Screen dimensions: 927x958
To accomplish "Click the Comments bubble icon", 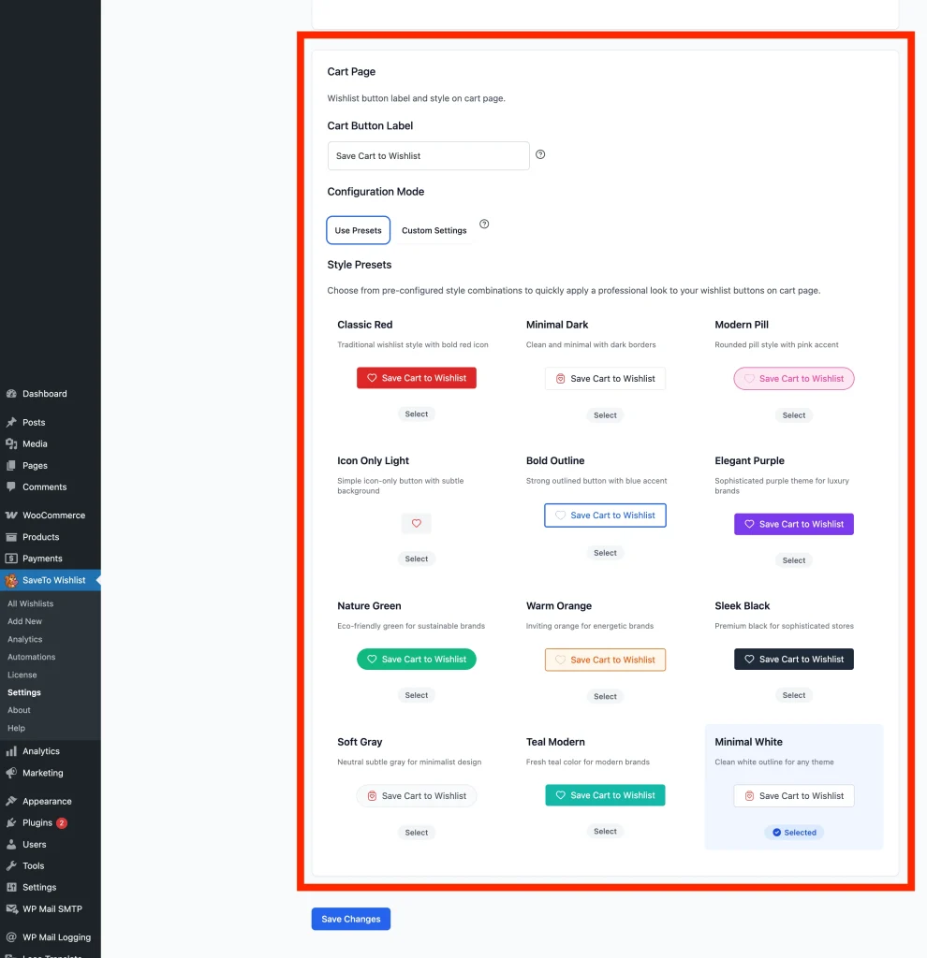I will tap(11, 486).
